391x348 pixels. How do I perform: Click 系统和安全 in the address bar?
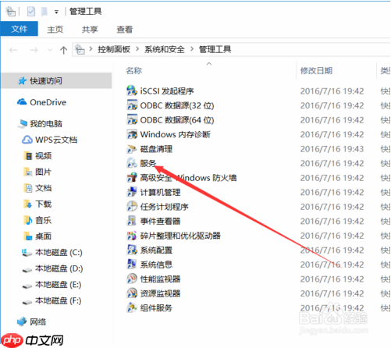[165, 49]
